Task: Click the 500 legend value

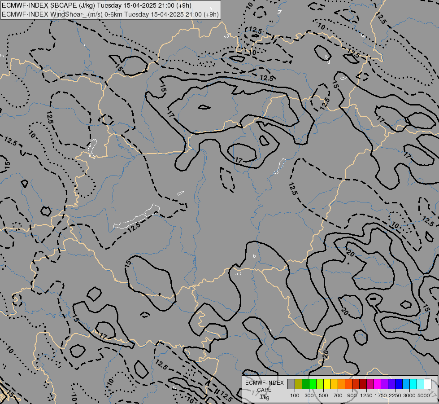Action: [x=323, y=395]
